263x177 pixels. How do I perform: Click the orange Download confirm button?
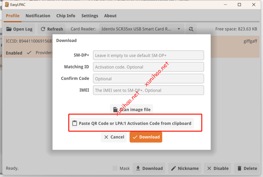pyautogui.click(x=146, y=137)
